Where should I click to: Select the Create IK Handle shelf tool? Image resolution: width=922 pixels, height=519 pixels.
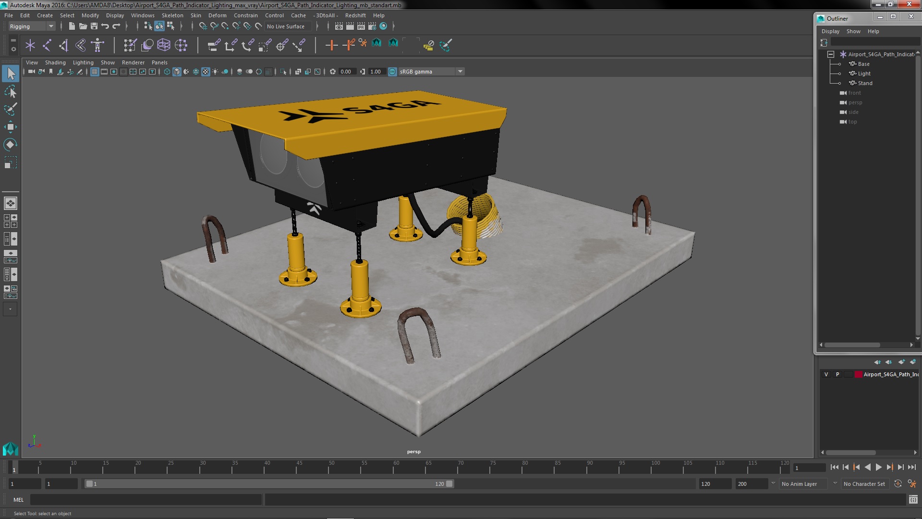(x=64, y=46)
